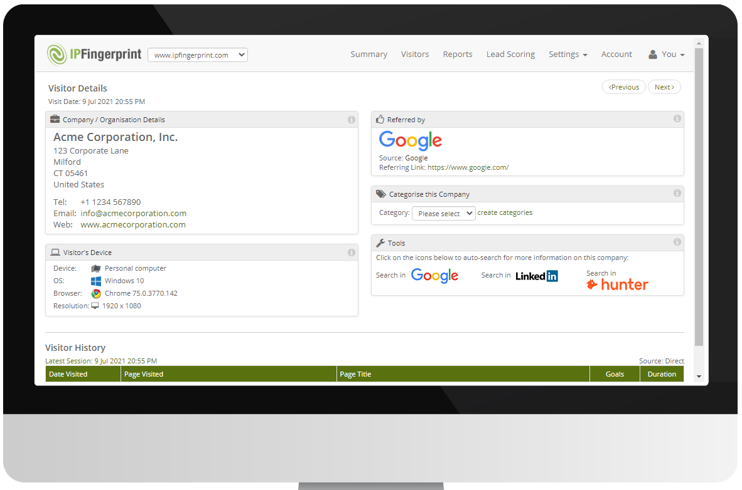This screenshot has width=742, height=490.
Task: Click the Goals column header
Action: coord(615,373)
